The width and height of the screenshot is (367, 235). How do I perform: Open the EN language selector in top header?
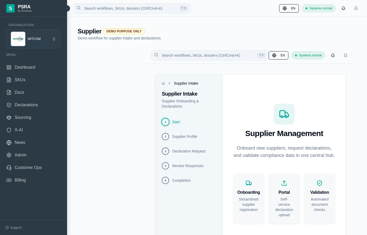click(x=289, y=8)
